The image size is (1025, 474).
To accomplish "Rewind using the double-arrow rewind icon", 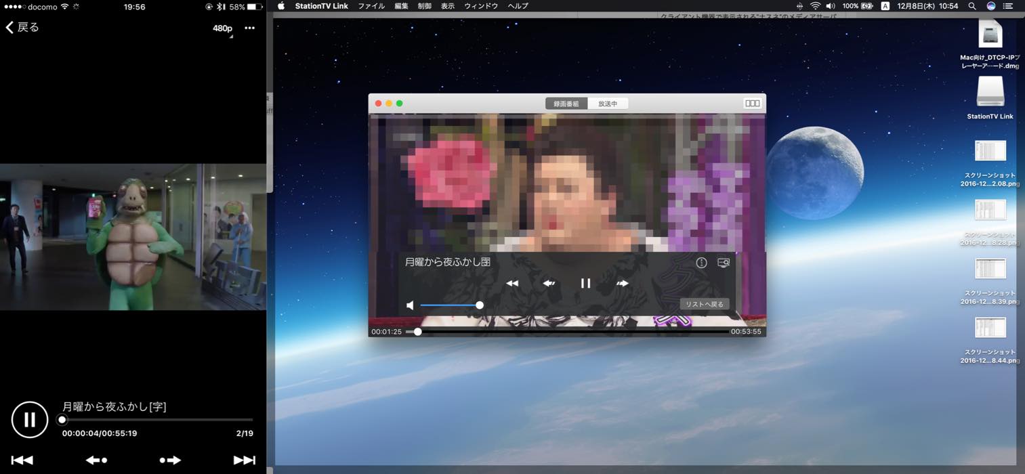I will 512,284.
